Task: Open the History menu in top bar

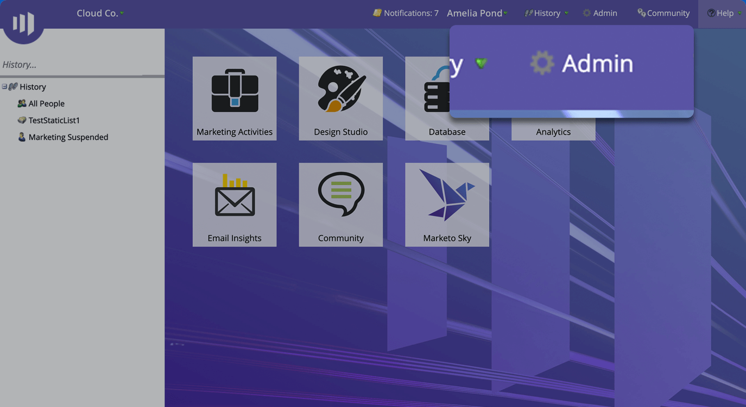Action: (x=546, y=13)
